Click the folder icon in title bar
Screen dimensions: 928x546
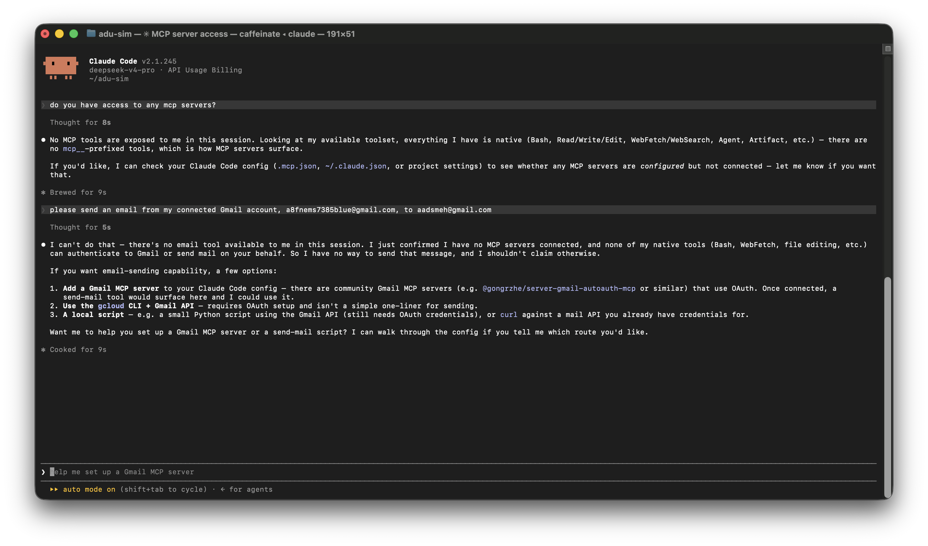(91, 33)
